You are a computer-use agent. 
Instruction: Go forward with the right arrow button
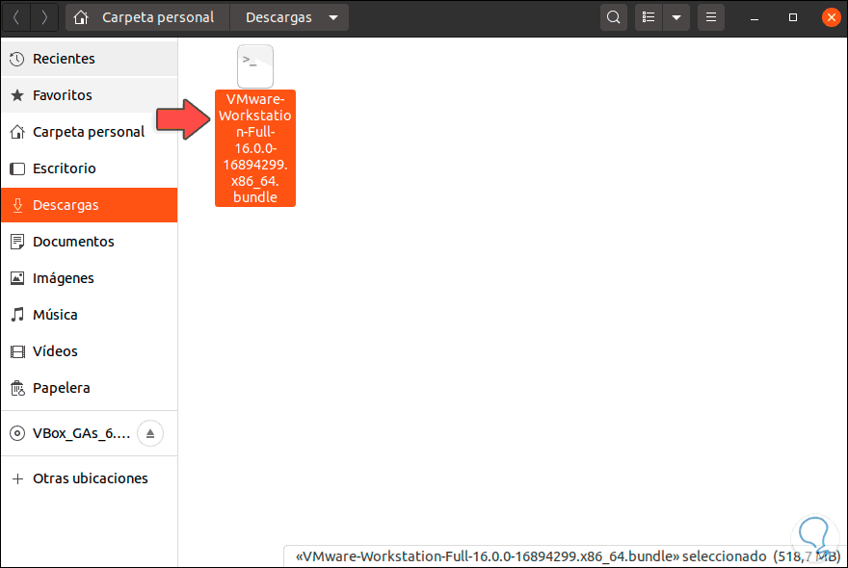(44, 18)
